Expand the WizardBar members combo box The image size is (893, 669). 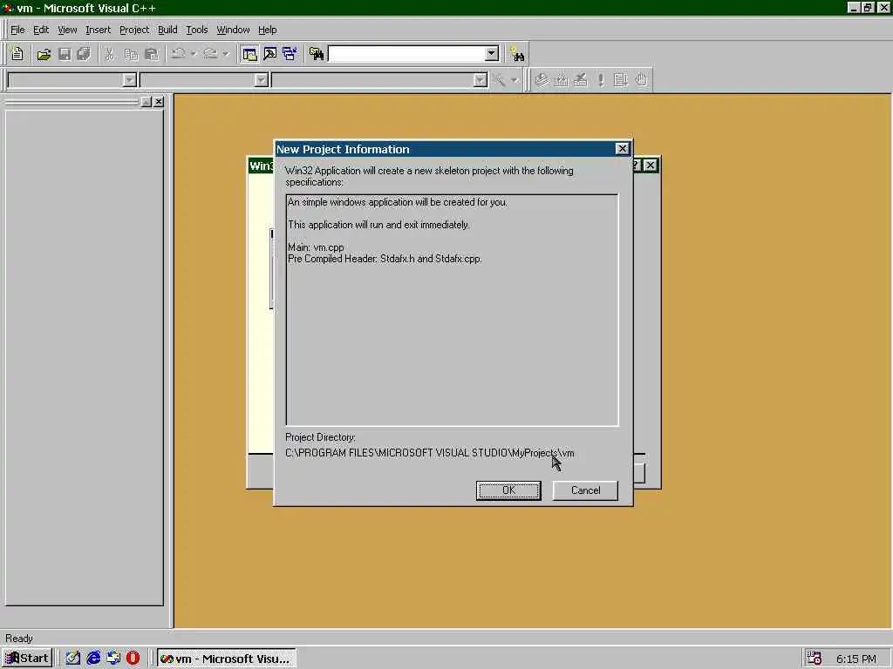(481, 80)
